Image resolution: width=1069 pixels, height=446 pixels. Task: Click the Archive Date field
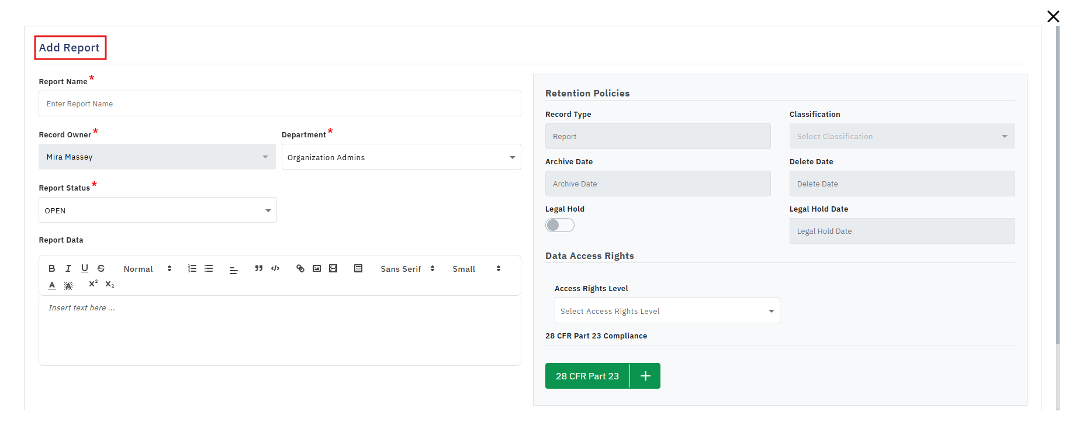point(658,184)
